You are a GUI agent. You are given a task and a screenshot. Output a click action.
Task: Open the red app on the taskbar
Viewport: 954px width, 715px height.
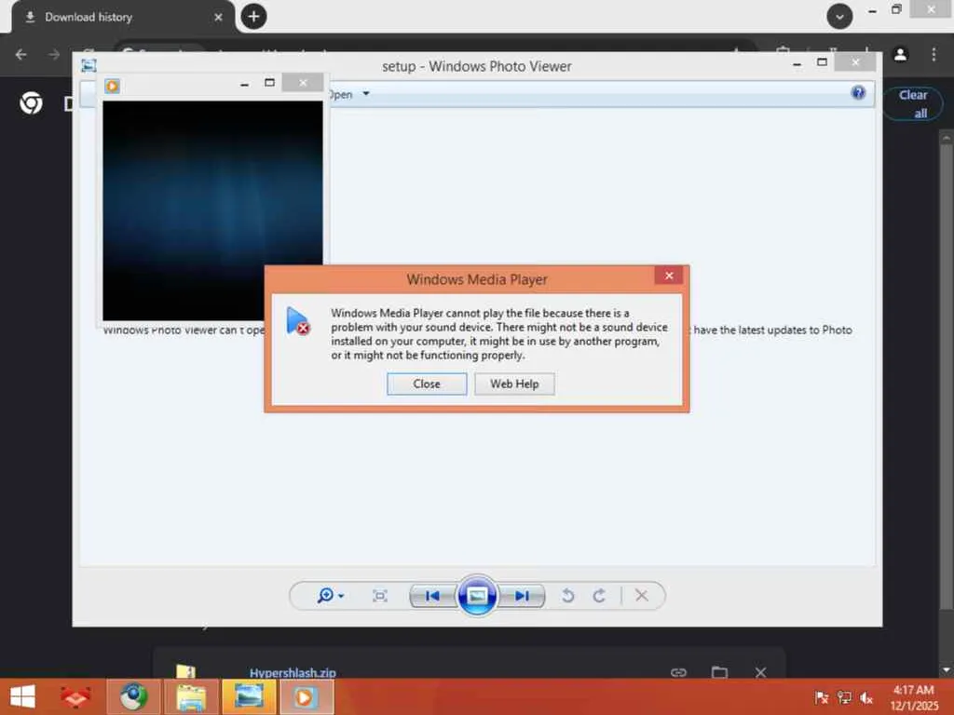(75, 696)
